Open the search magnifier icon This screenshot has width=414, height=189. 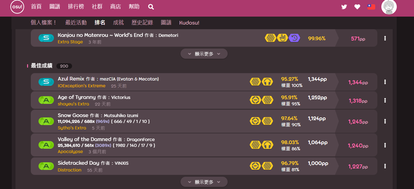coord(151,7)
